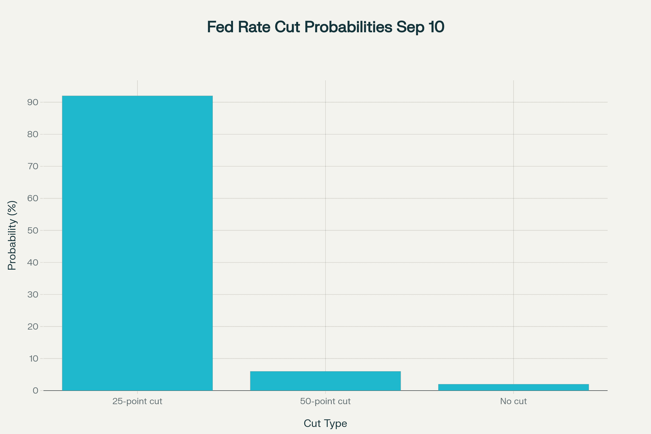Click the 90 y-axis tick label

(33, 103)
